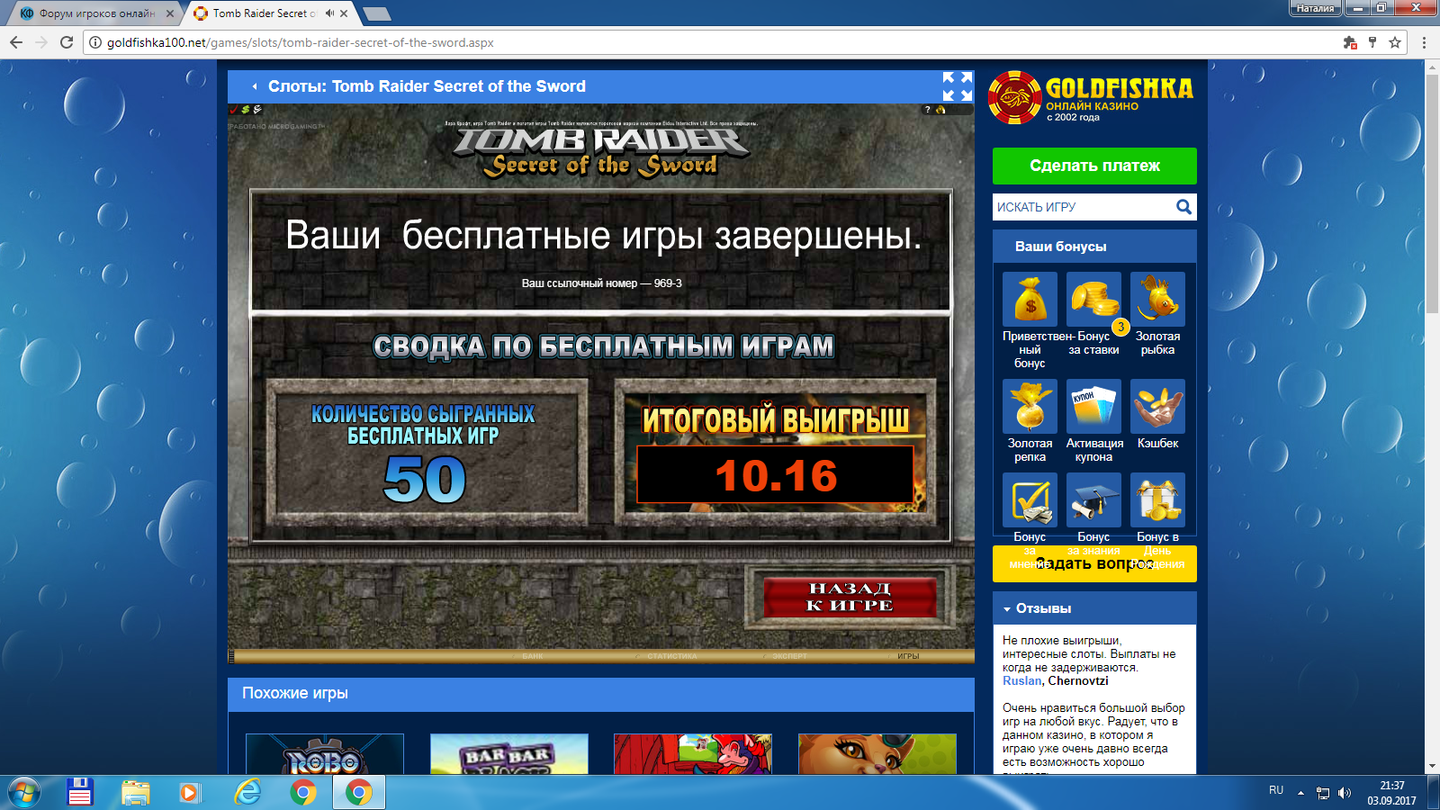1440x810 pixels.
Task: Open Internet Explorer from the taskbar
Action: [247, 792]
